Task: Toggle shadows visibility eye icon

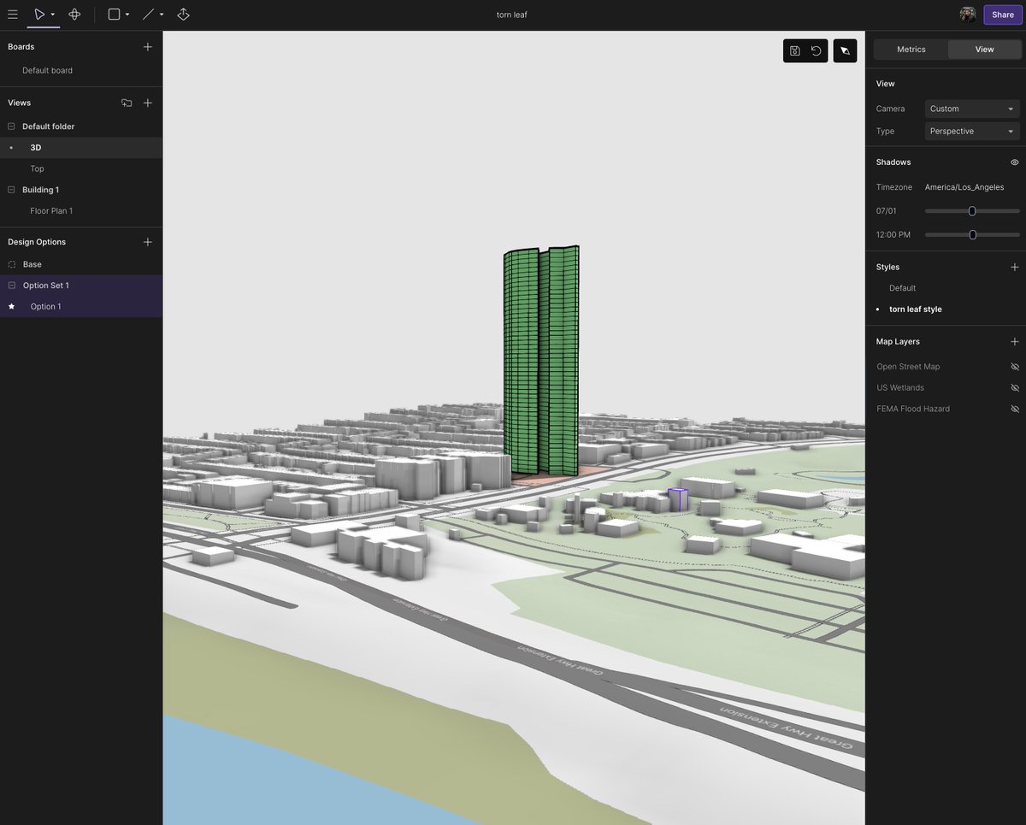Action: click(1015, 162)
